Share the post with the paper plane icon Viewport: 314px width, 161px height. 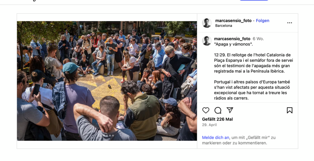[x=230, y=110]
